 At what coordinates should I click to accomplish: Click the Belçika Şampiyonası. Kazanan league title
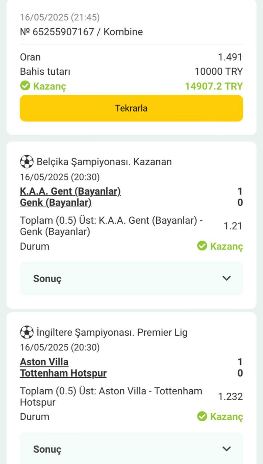104,162
